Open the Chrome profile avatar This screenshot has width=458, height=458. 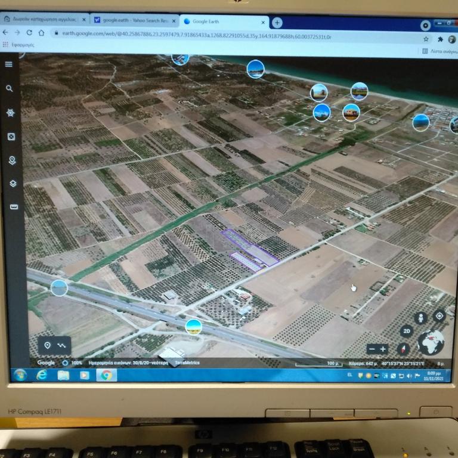(452, 39)
